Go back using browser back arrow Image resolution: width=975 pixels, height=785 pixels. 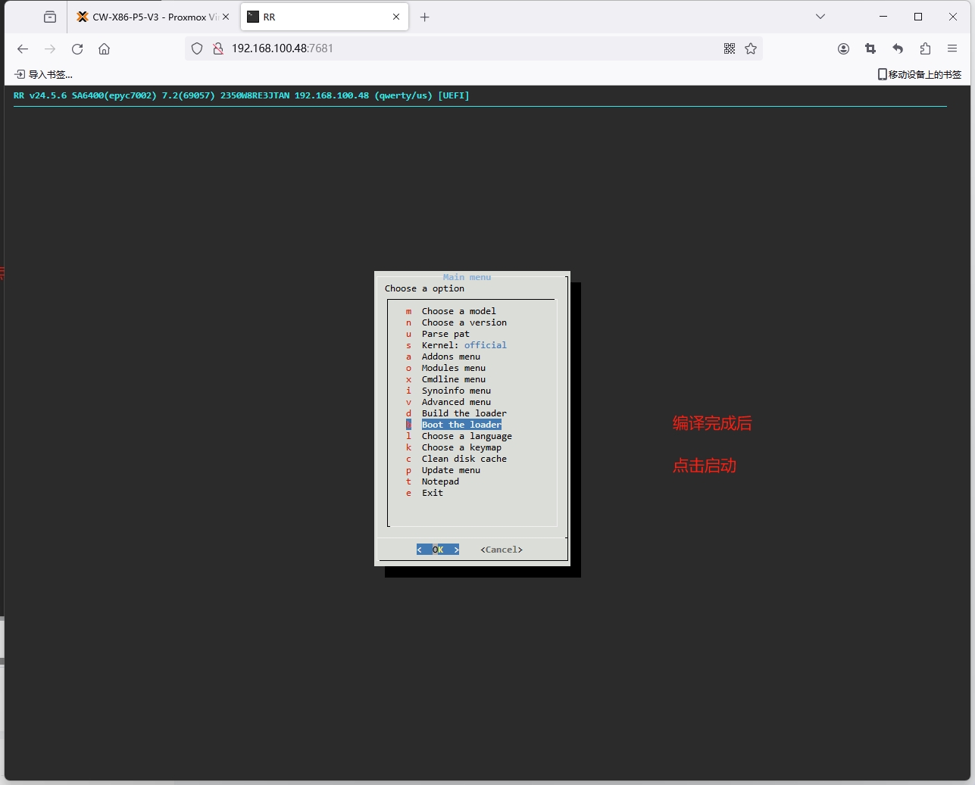(x=23, y=48)
